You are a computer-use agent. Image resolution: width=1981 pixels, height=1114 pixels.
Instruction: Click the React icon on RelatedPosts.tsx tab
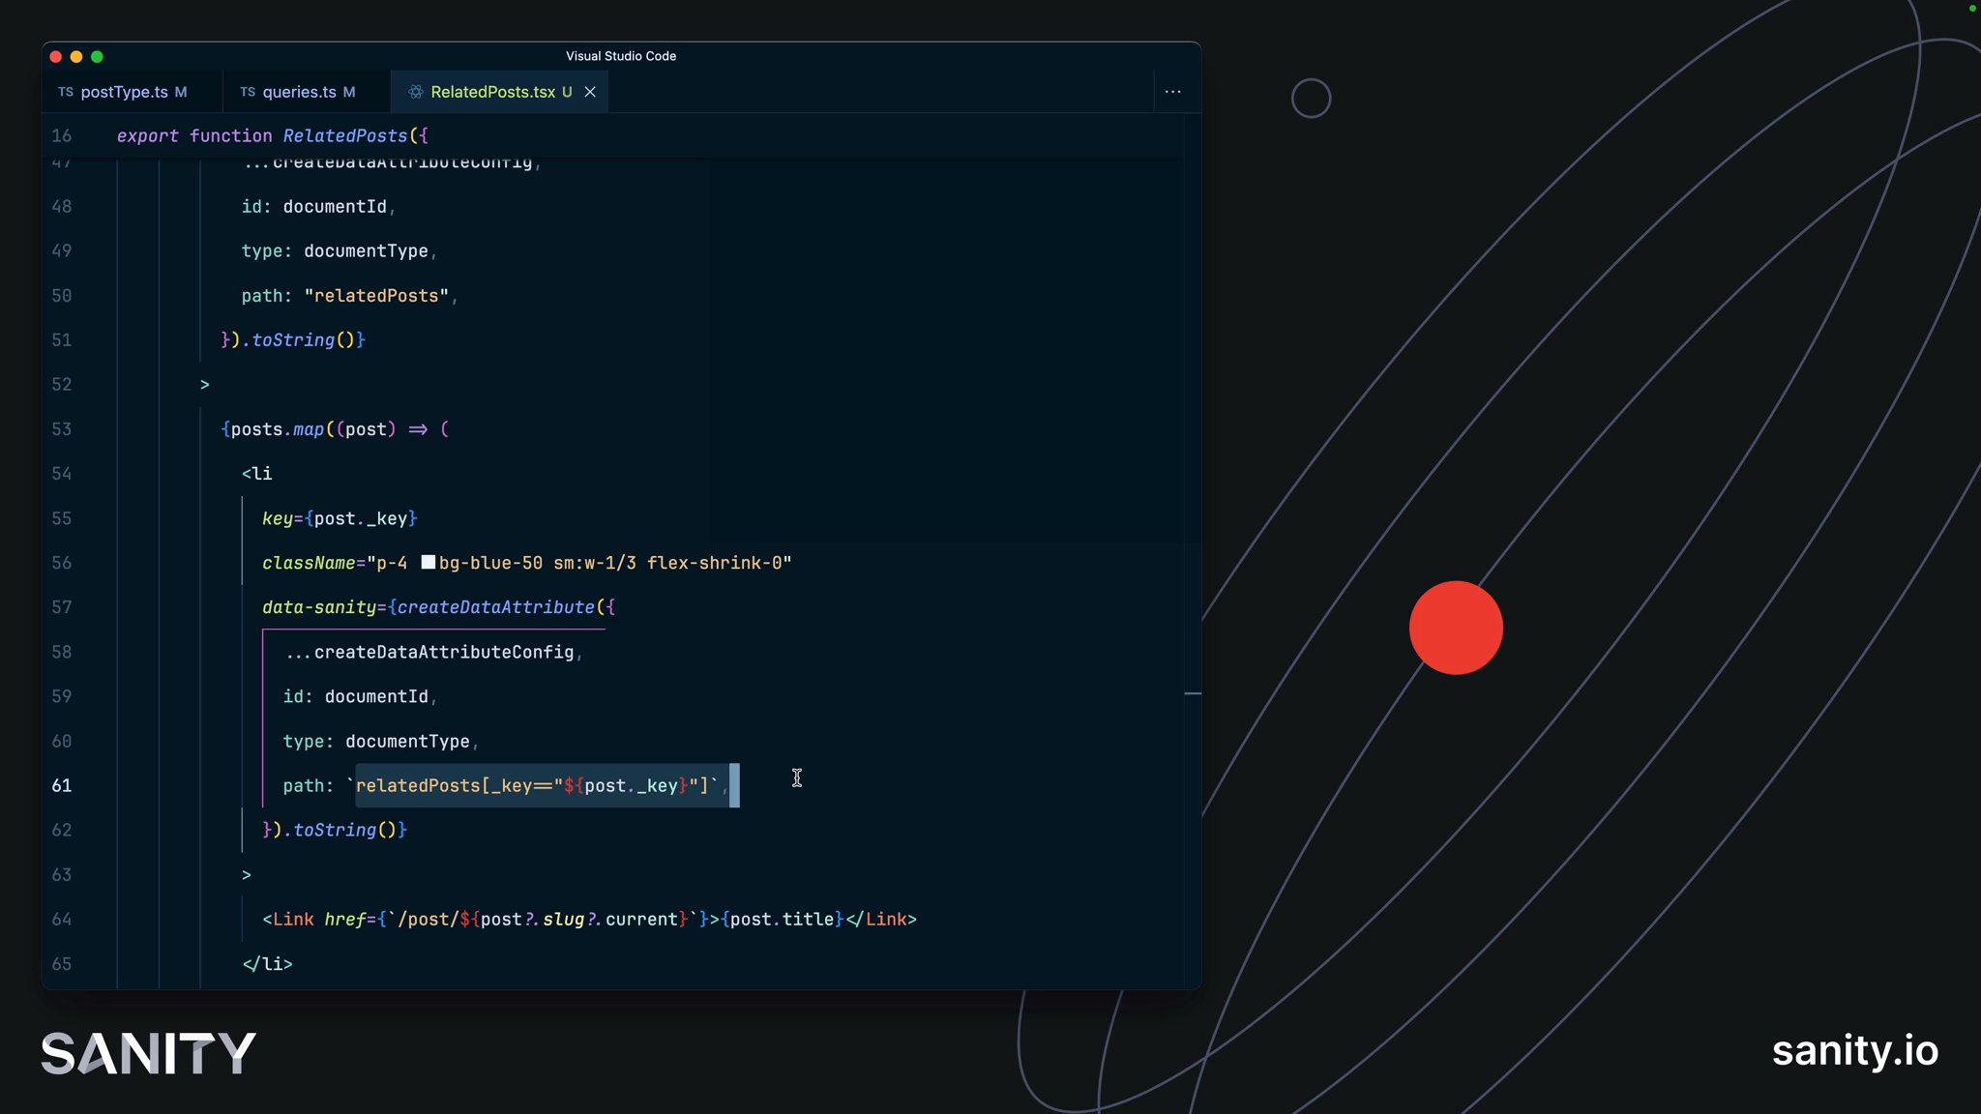point(415,92)
